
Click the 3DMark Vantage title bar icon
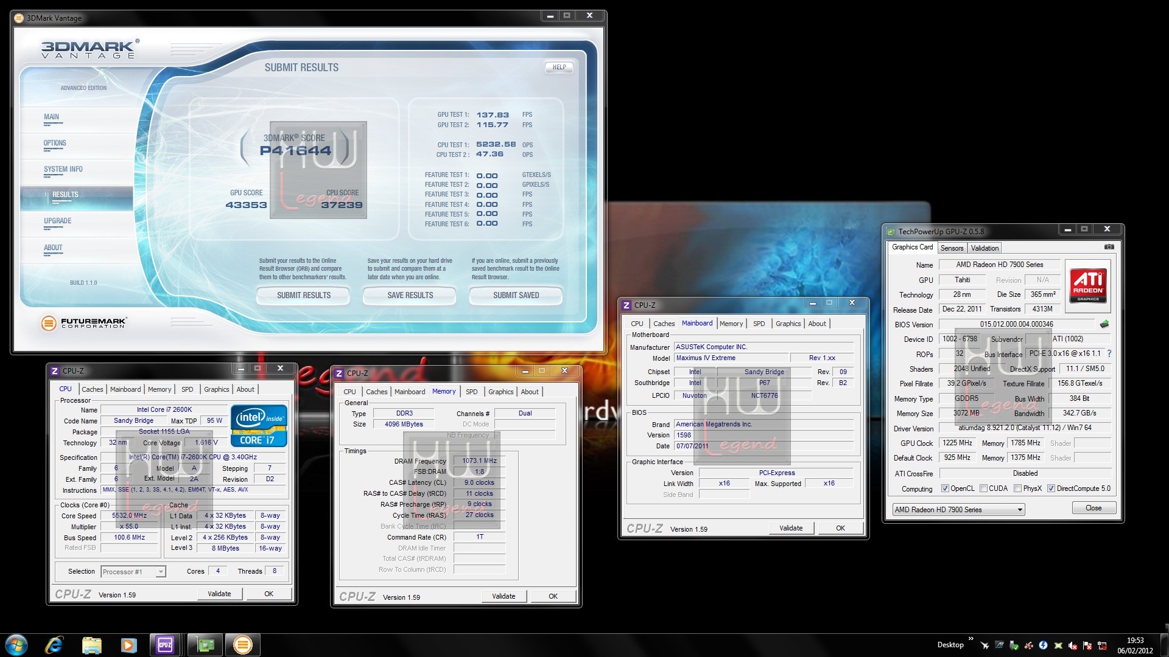pos(19,18)
